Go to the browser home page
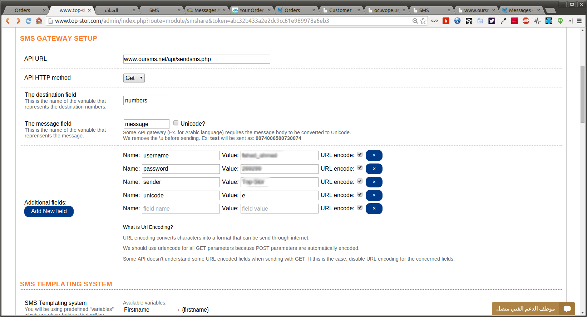 pyautogui.click(x=39, y=21)
